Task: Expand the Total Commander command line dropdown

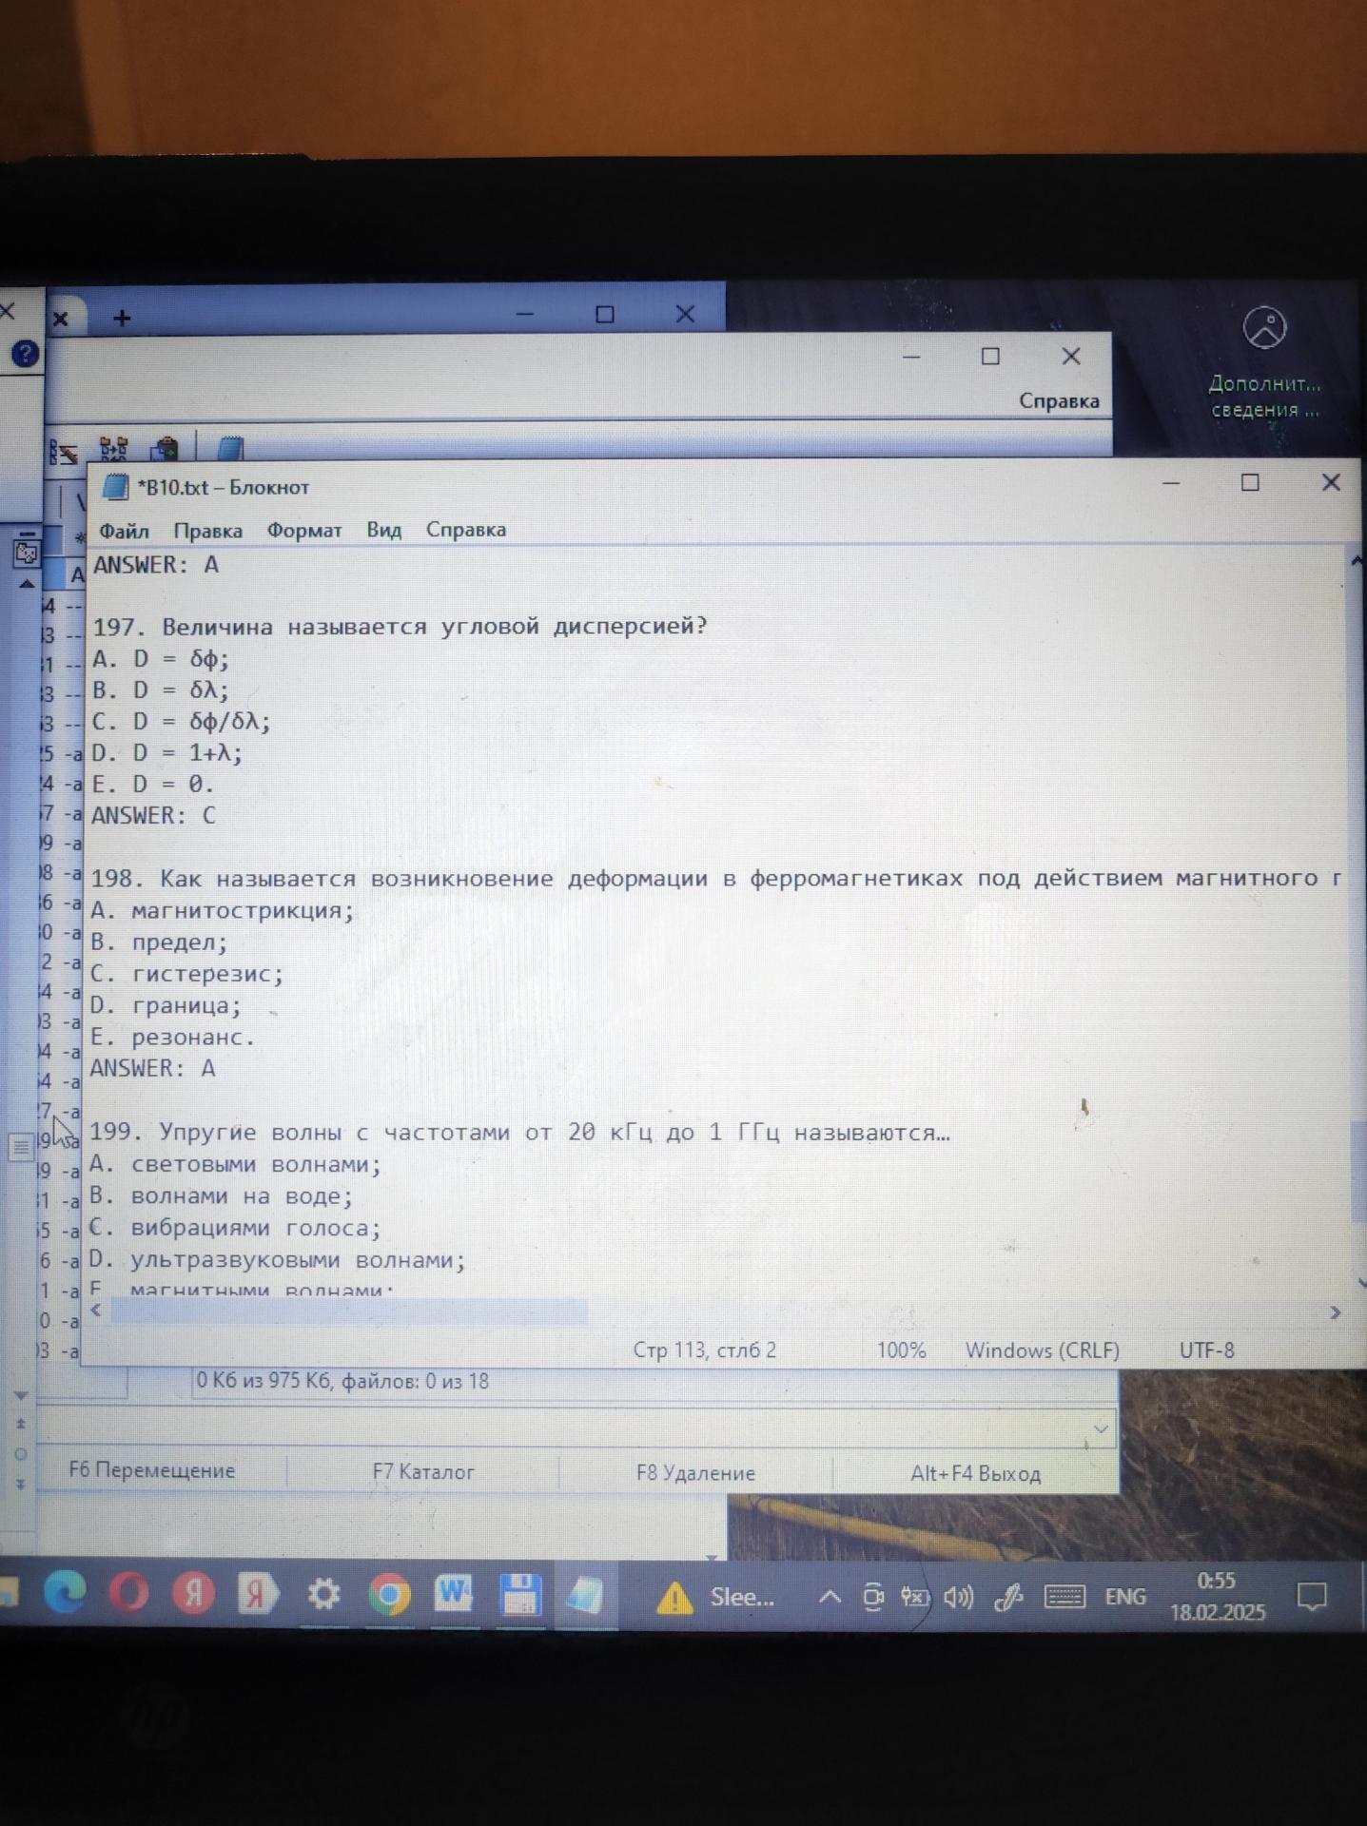Action: tap(1101, 1429)
